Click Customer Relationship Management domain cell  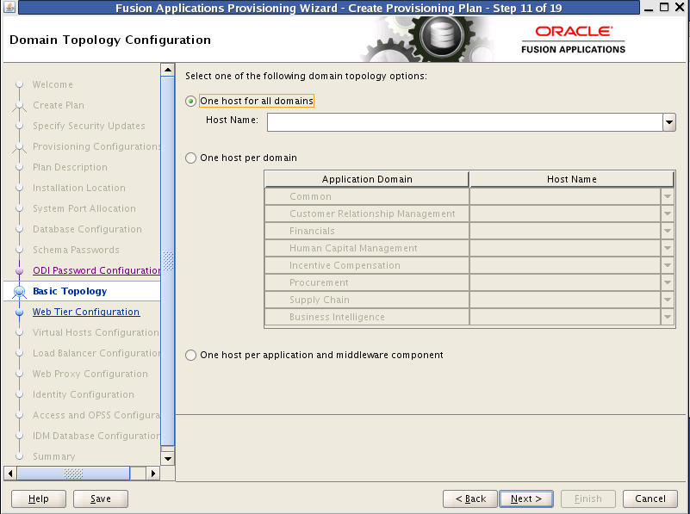point(367,214)
